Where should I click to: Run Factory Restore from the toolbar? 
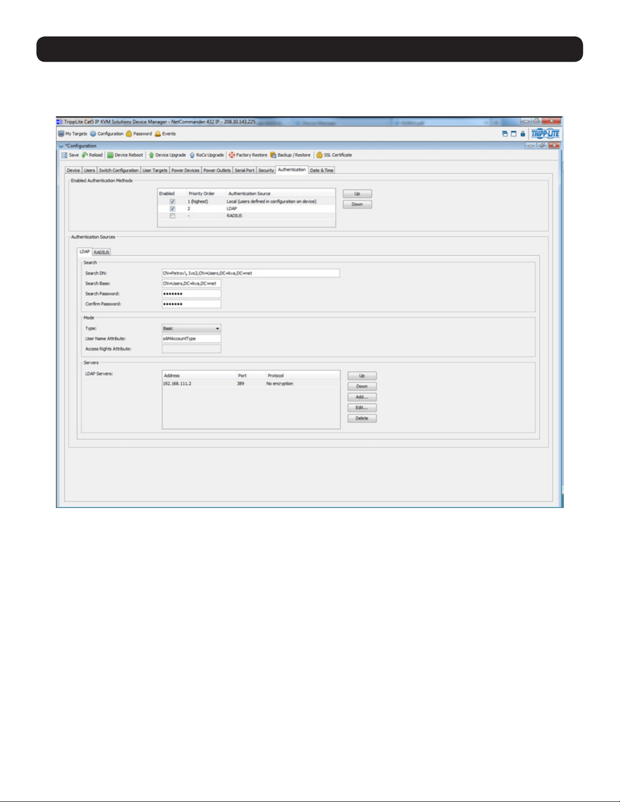[248, 155]
